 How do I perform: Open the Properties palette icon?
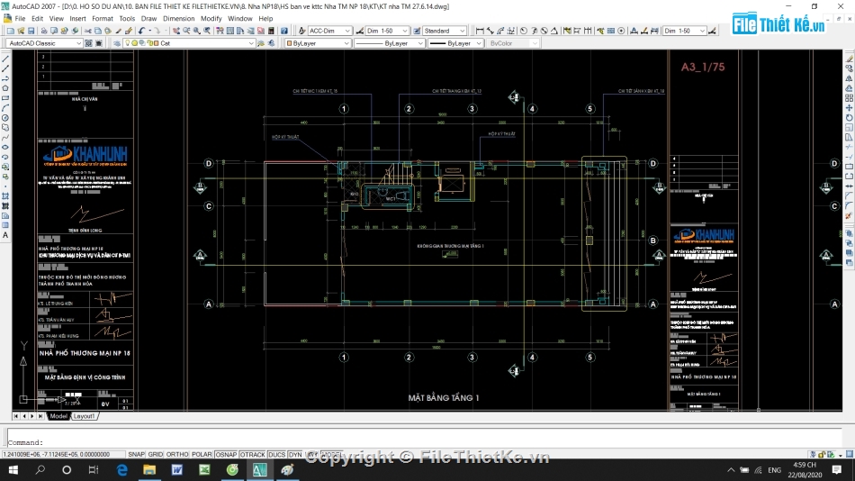[x=220, y=32]
